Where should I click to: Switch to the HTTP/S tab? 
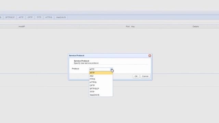49,17
